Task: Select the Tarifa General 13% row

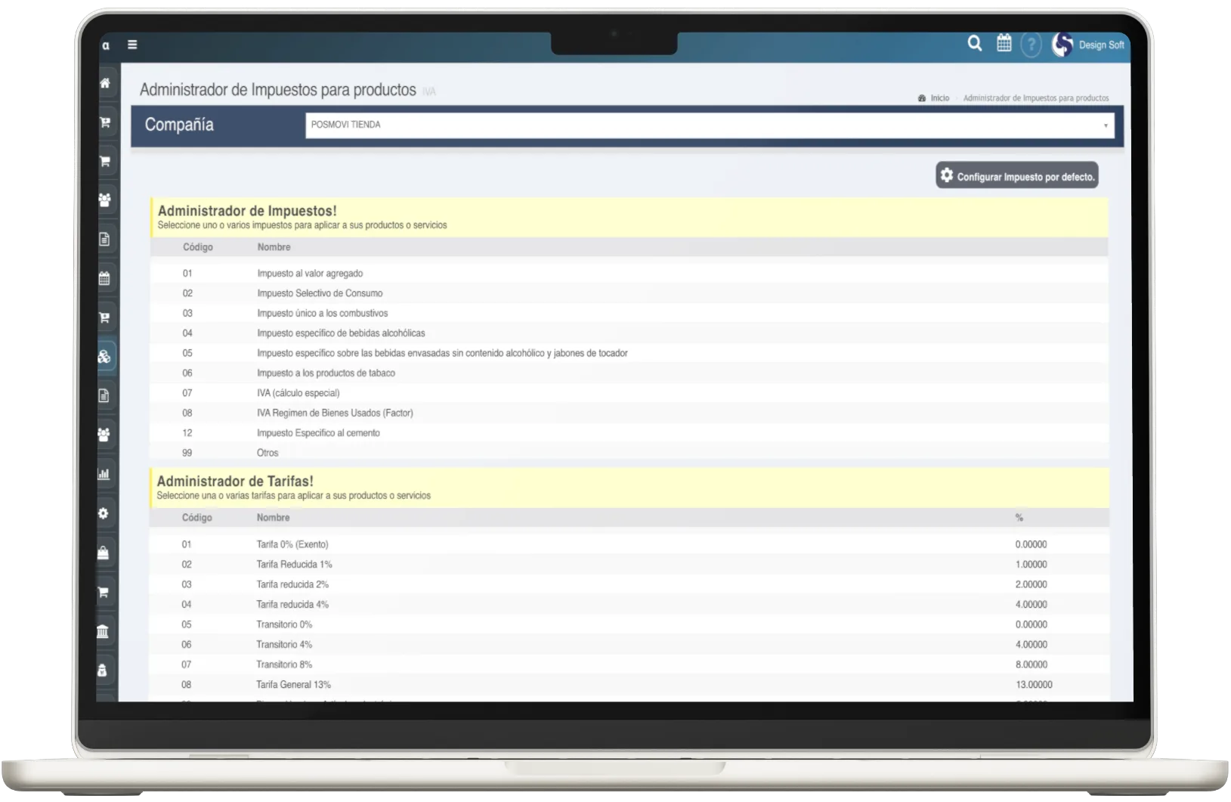Action: pos(293,685)
